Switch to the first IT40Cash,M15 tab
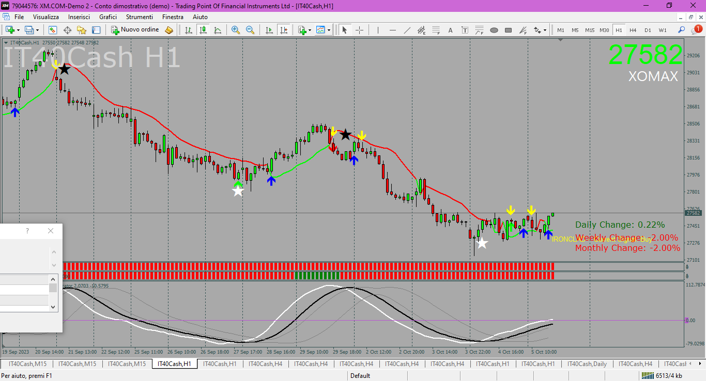The width and height of the screenshot is (706, 381). point(27,364)
